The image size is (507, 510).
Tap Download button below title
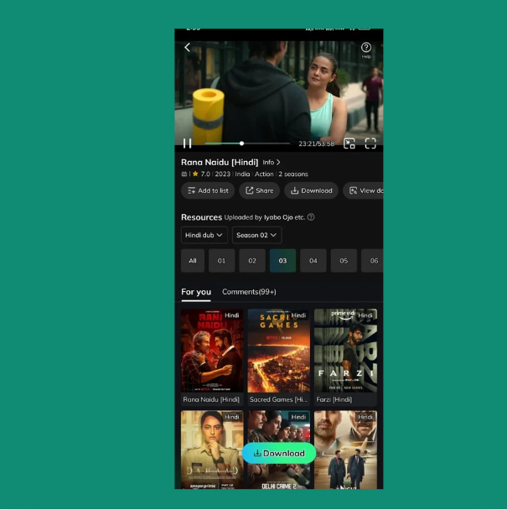coord(311,190)
